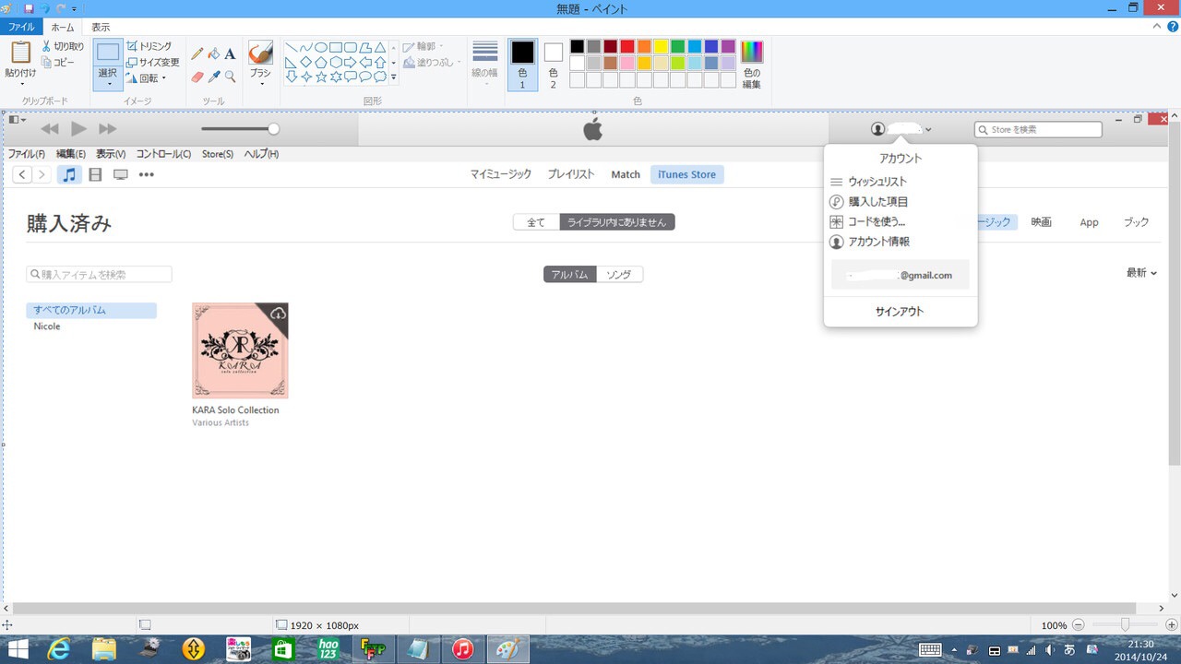Image resolution: width=1181 pixels, height=664 pixels.
Task: Open the iTunes icon in Windows taskbar
Action: pos(463,649)
